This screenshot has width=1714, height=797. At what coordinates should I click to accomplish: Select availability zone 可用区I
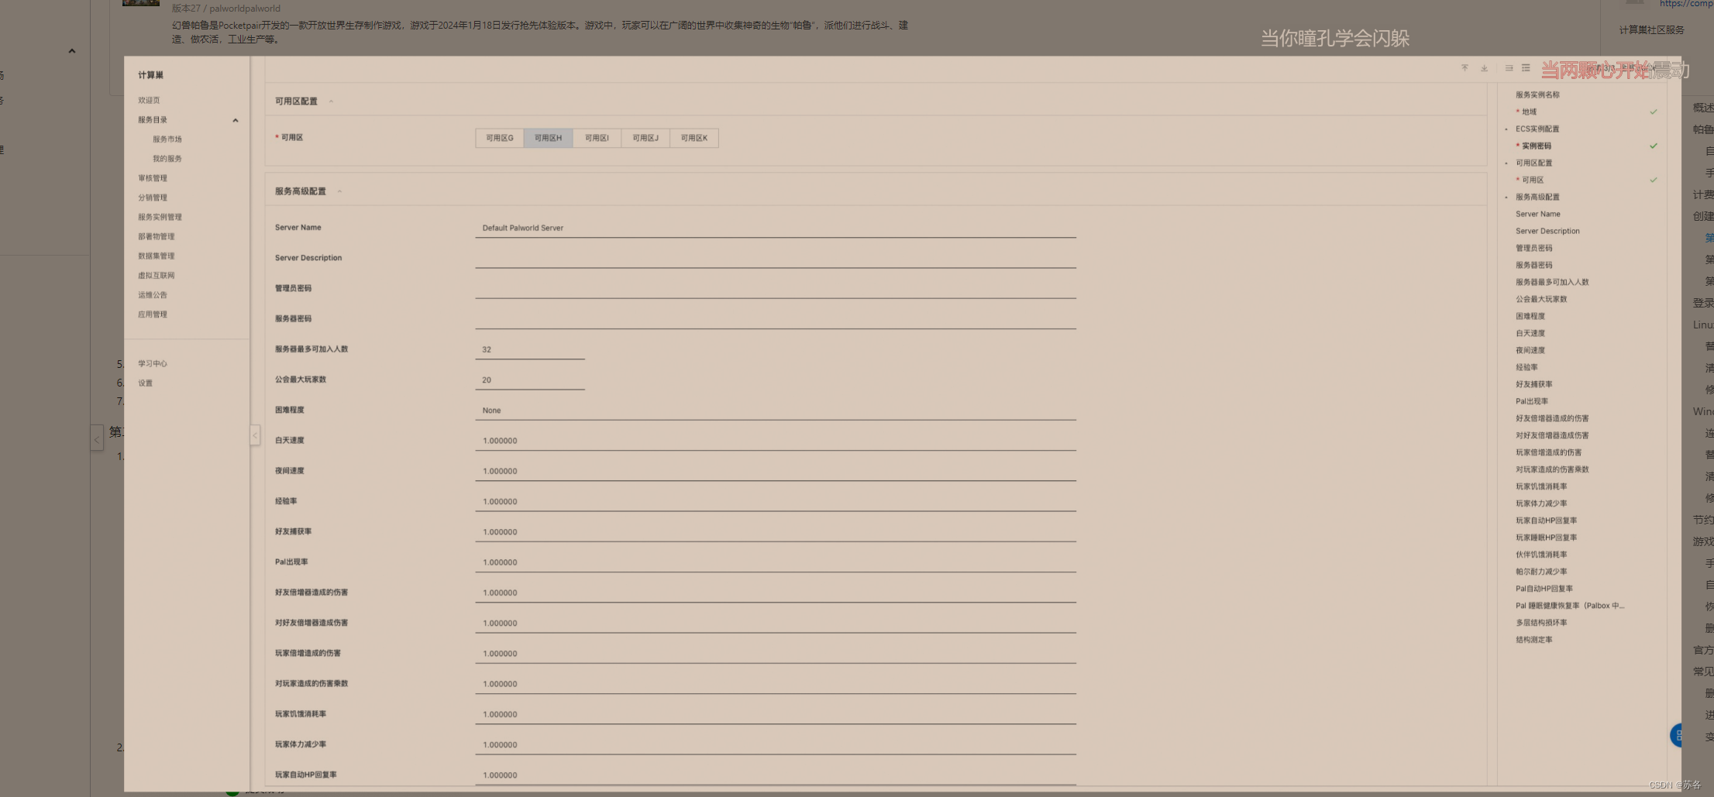[597, 138]
